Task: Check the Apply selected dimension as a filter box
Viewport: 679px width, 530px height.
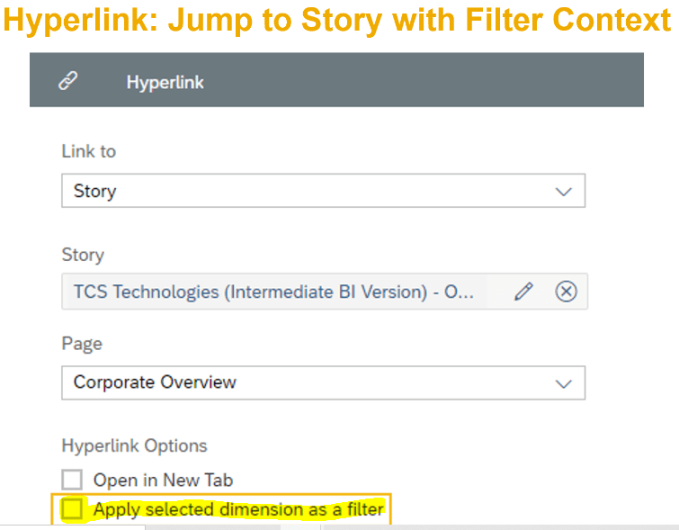Action: coord(72,510)
